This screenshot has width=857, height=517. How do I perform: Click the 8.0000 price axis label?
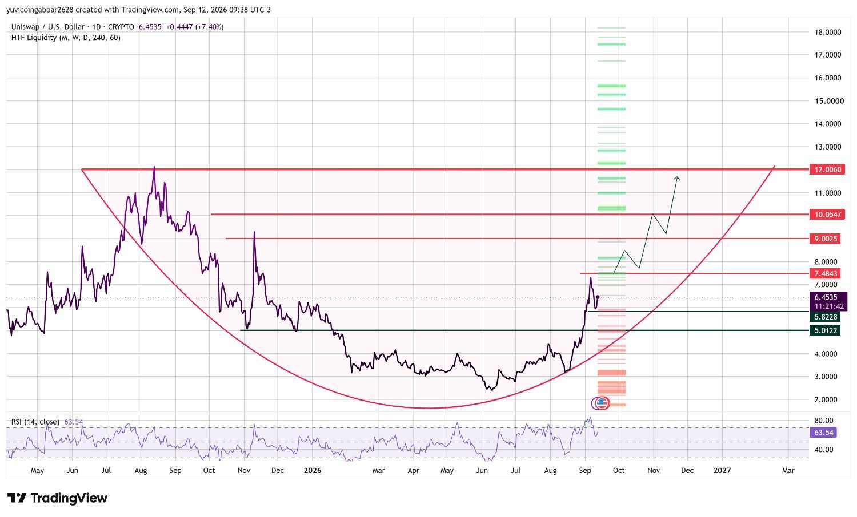826,262
